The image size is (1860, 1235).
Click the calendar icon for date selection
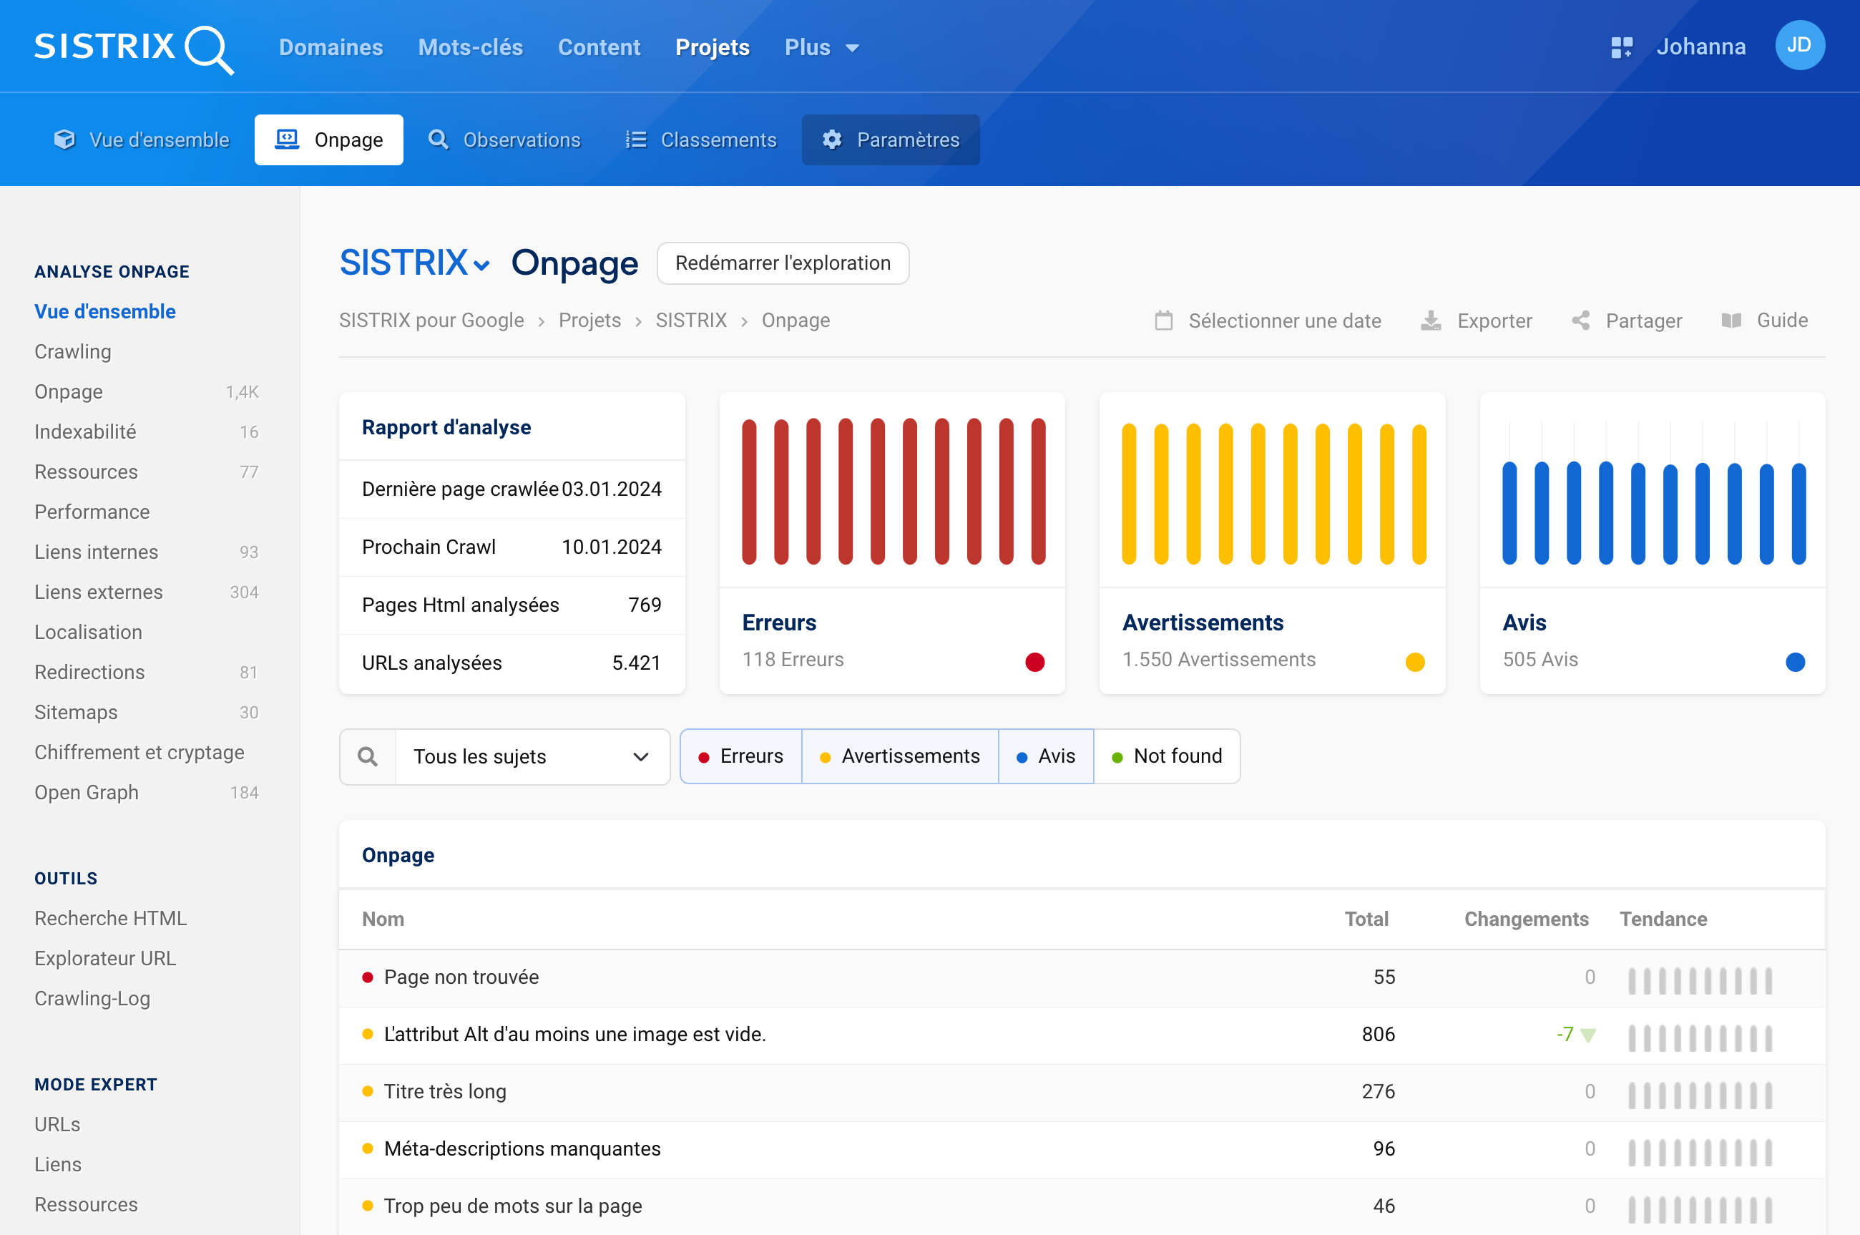coord(1164,321)
